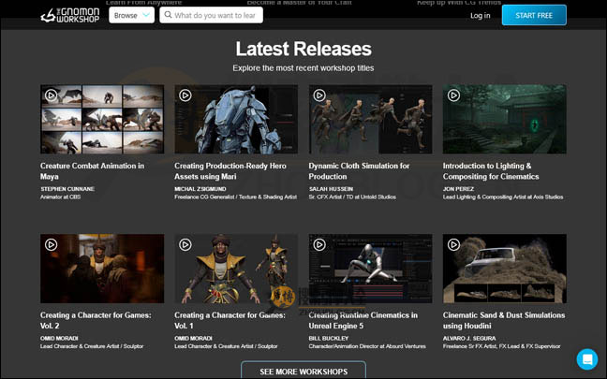Click the START FREE button

coord(534,16)
